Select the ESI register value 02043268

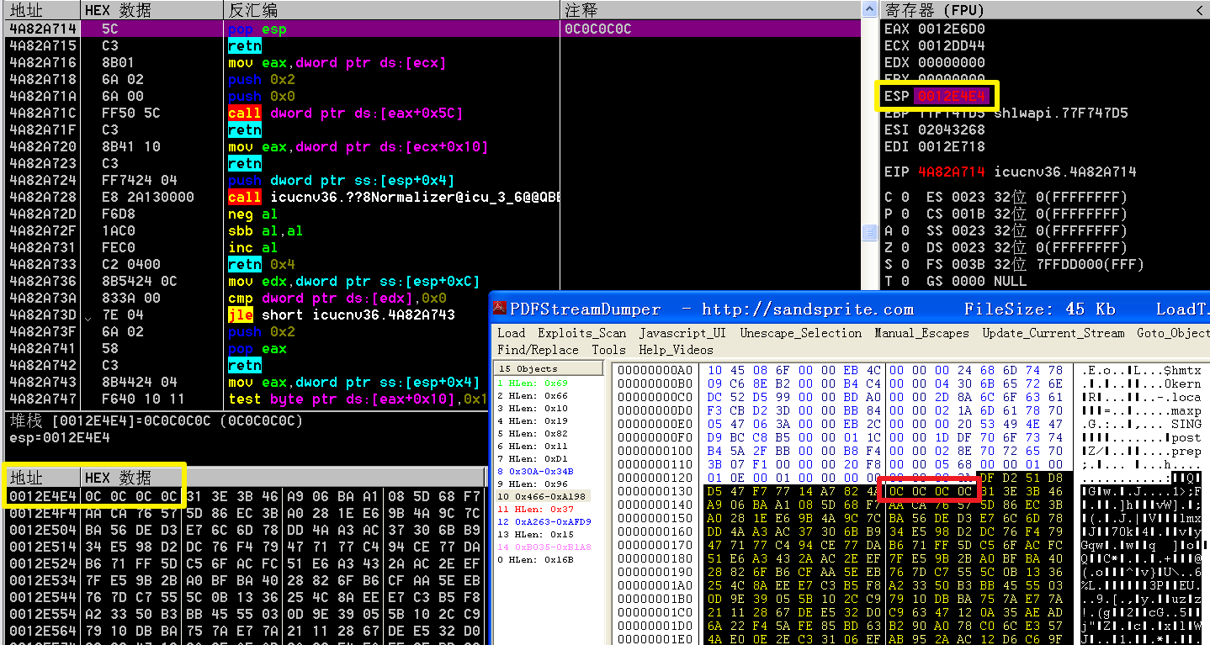point(951,130)
